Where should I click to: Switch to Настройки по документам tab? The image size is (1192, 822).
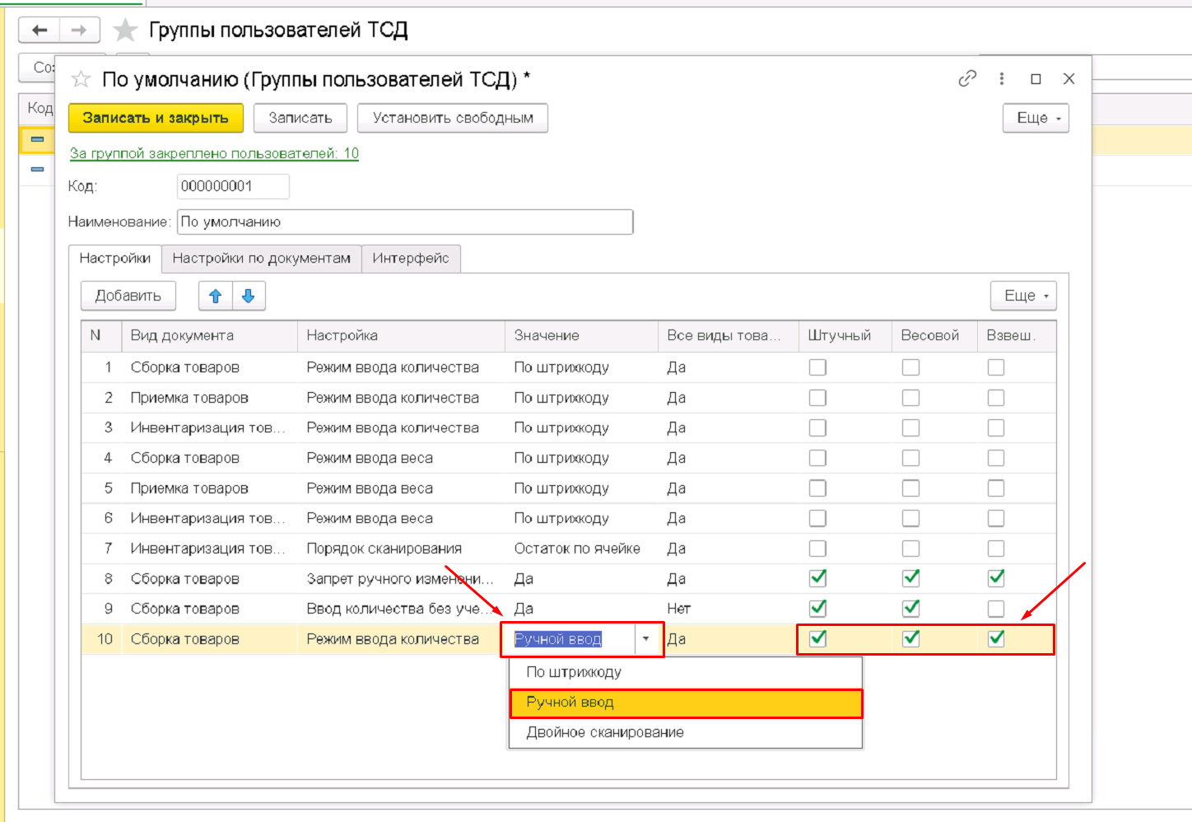click(261, 258)
